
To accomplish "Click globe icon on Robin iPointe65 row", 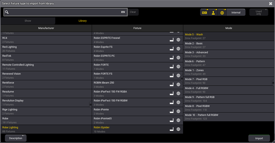I will pyautogui.click(x=178, y=120).
